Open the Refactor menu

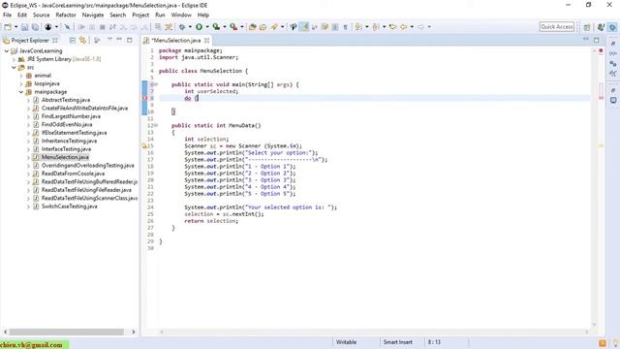pos(66,16)
